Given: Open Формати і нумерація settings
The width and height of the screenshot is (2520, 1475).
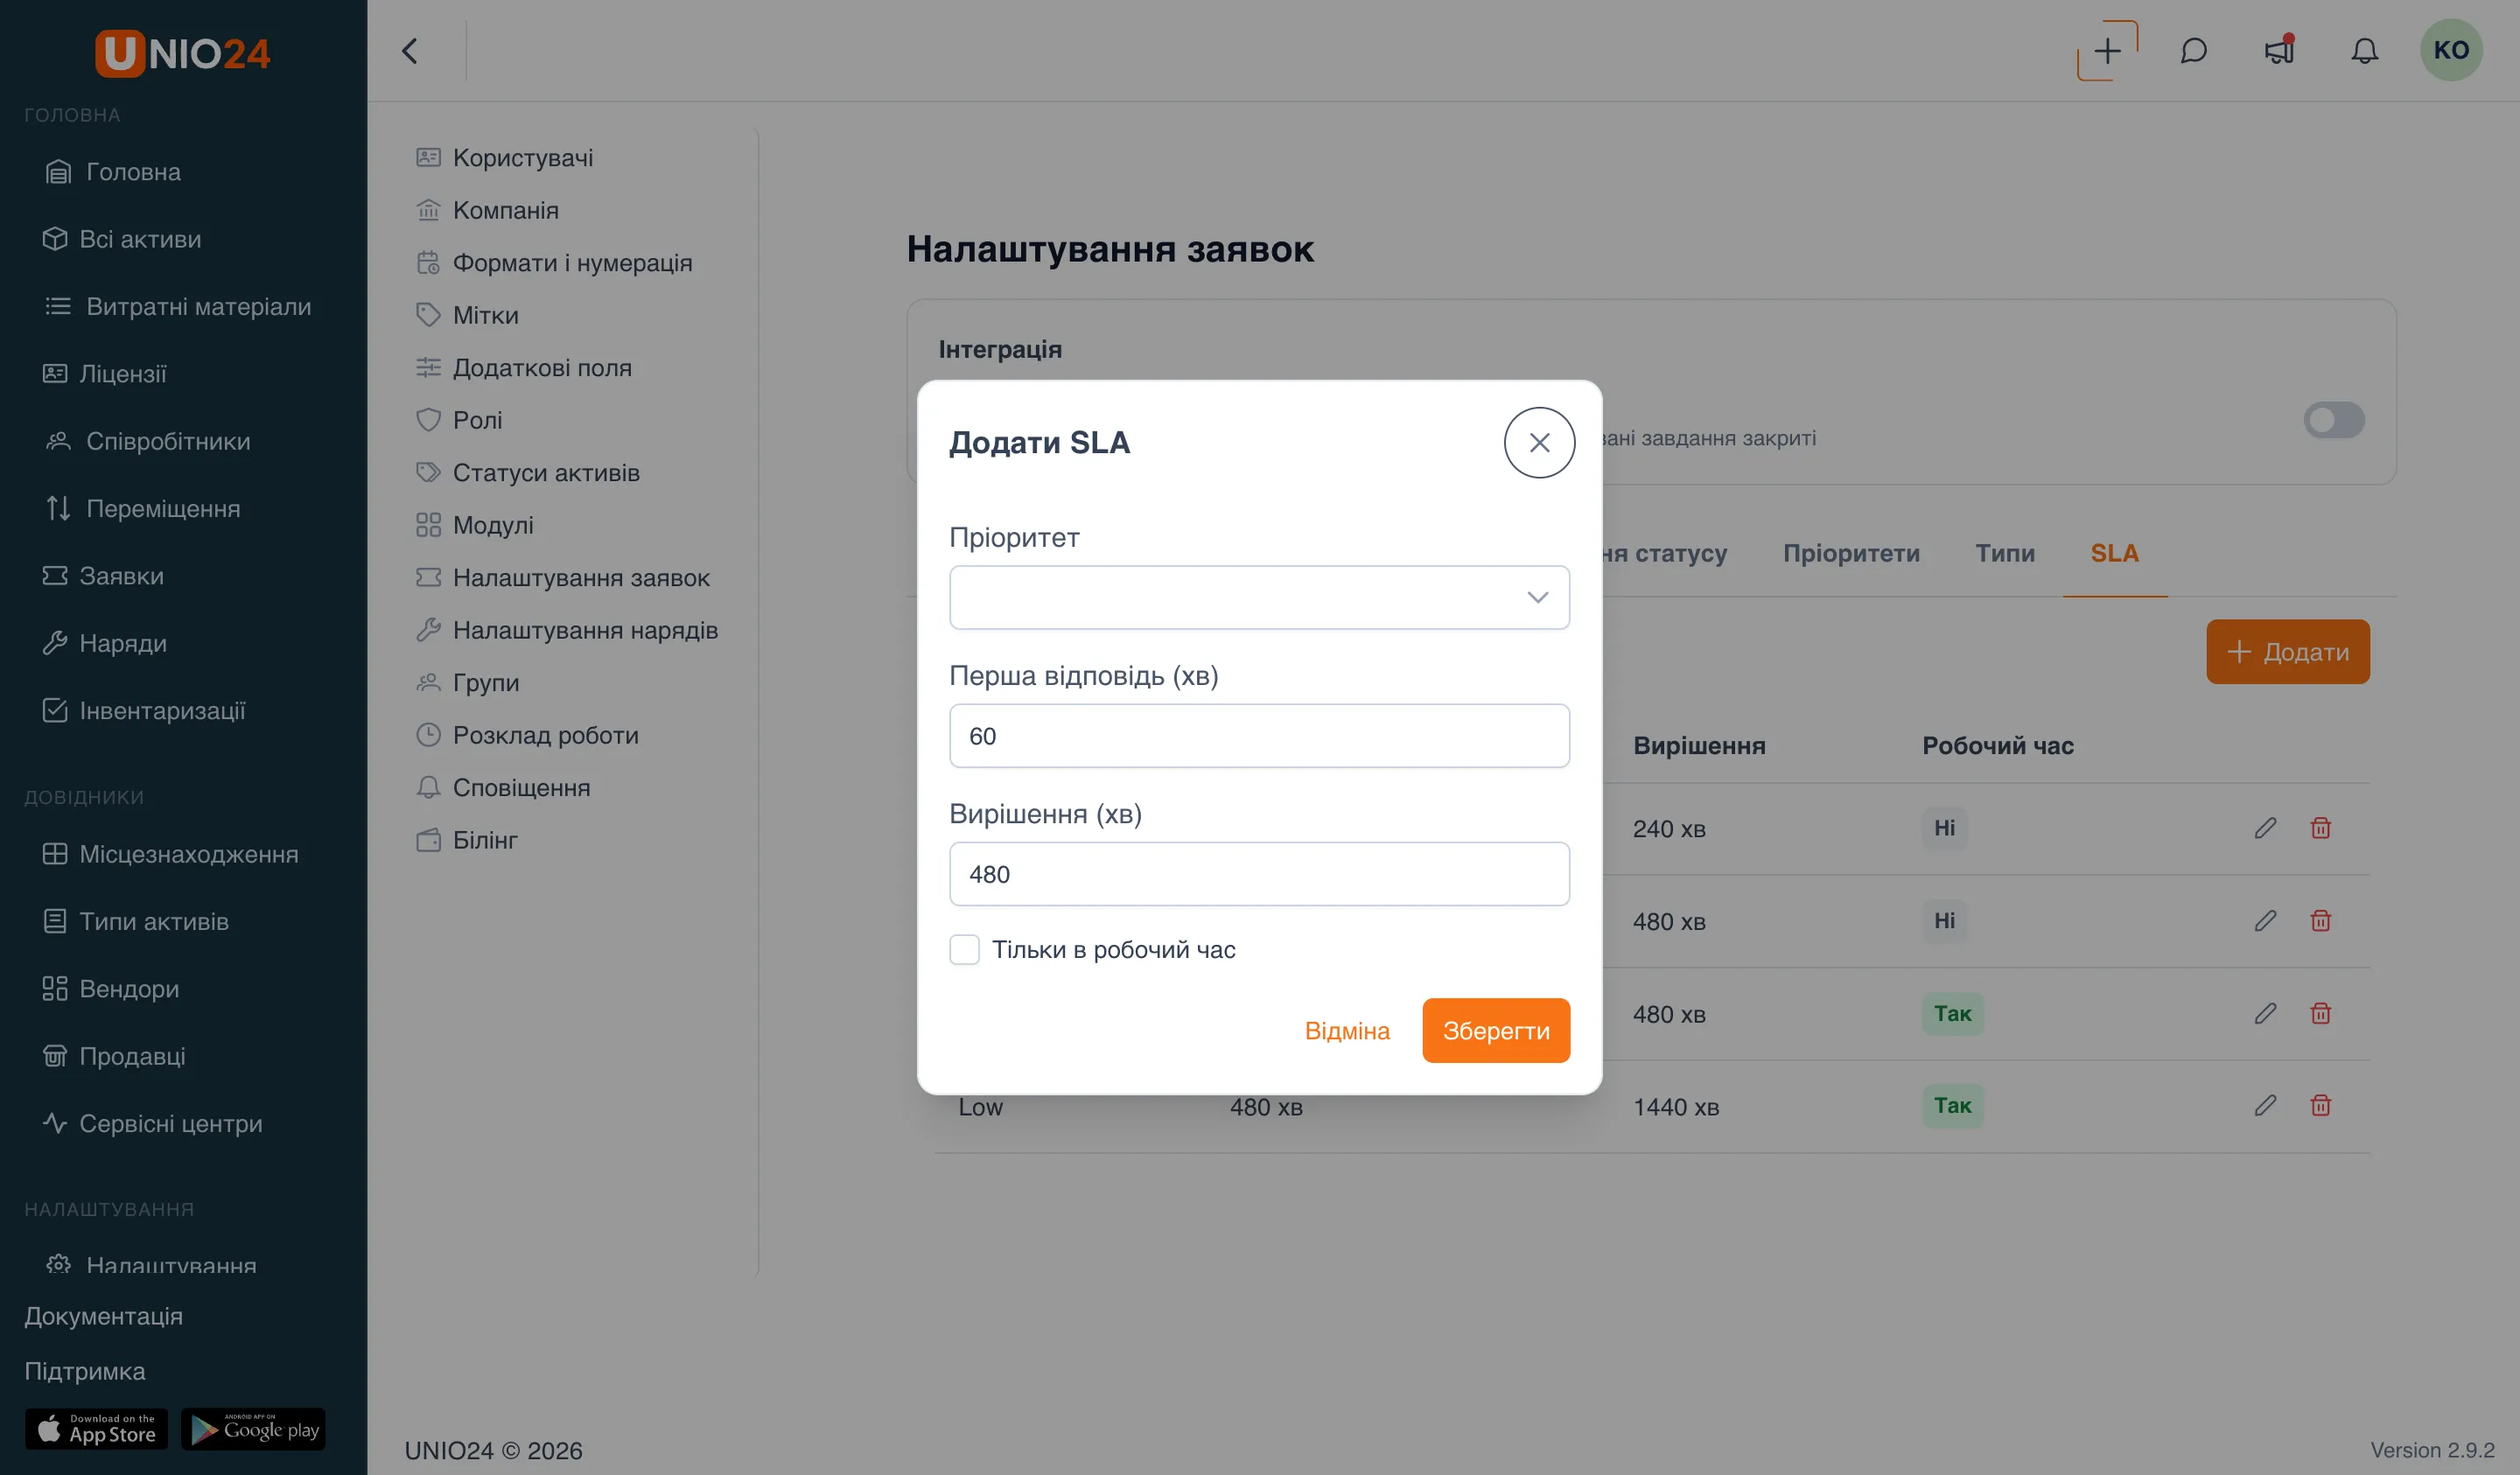Looking at the screenshot, I should coord(554,262).
